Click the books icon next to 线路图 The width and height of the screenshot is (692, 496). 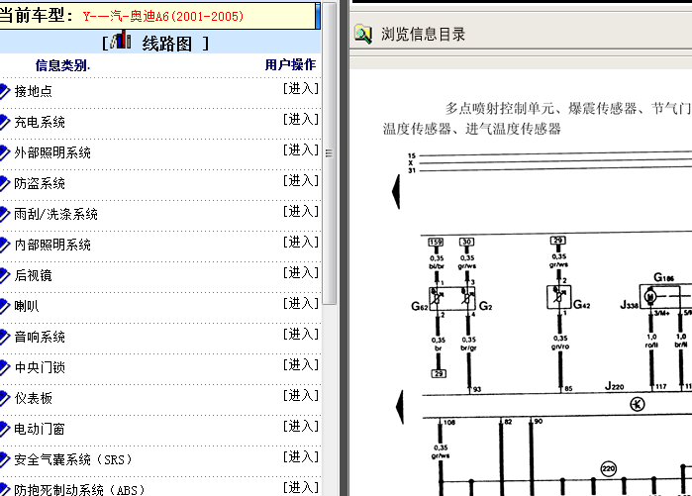point(121,40)
